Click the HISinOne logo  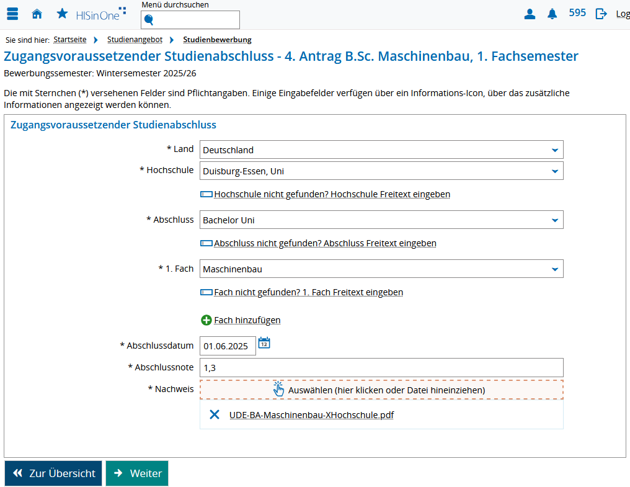(x=101, y=14)
